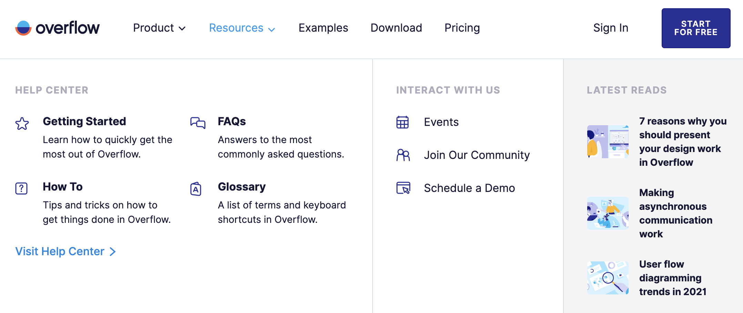Open the asynchronous communication article
This screenshot has height=313, width=743.
(675, 213)
